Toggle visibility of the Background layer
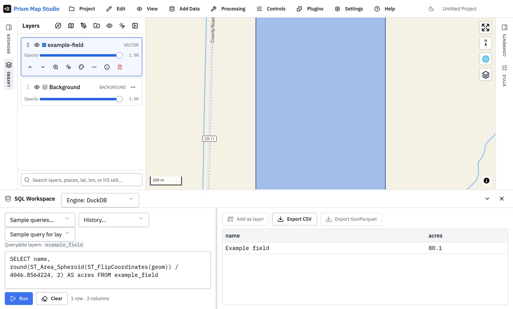 click(37, 87)
